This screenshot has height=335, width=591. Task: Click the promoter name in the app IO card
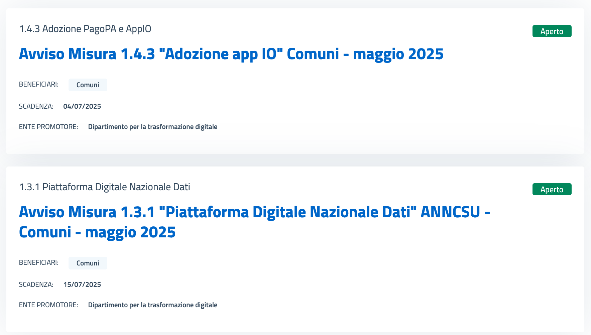tap(153, 127)
